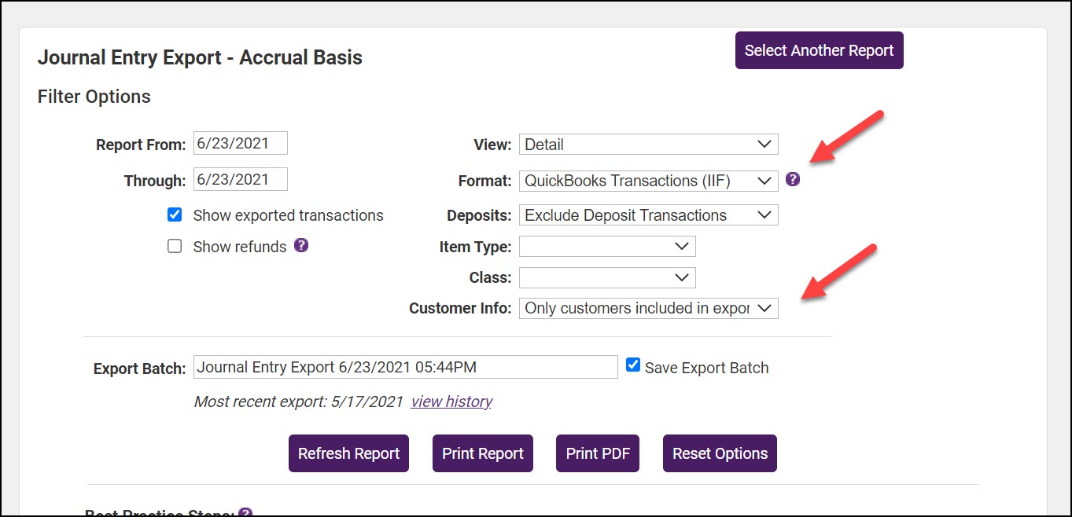Screen dimensions: 1072x517
Task: Expand the Format dropdown
Action: [648, 181]
